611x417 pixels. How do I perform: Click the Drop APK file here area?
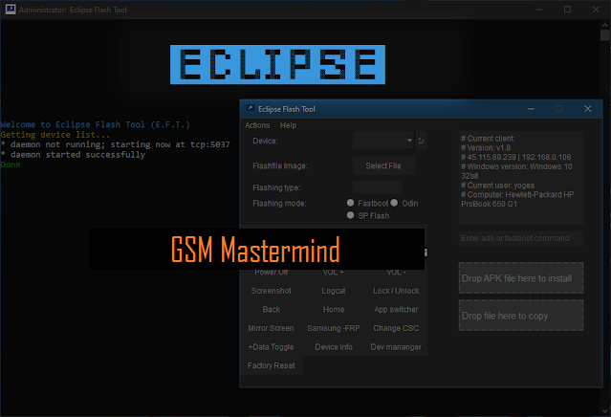point(521,278)
